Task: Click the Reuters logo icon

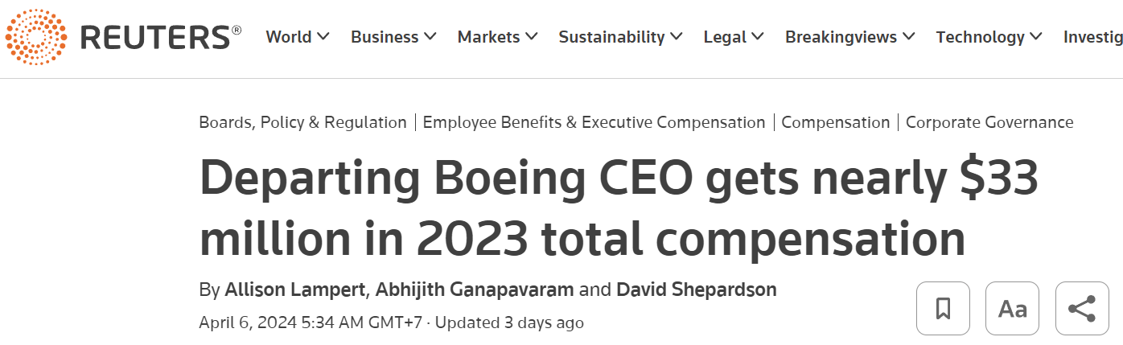Action: point(36,37)
